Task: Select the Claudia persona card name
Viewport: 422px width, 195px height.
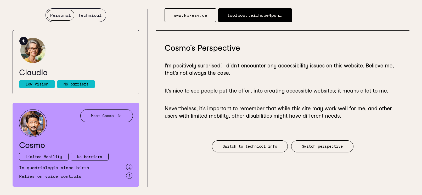Action: [33, 73]
